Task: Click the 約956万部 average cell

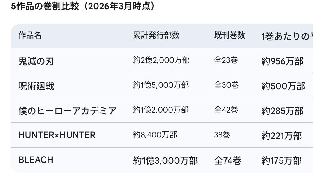Action: 282,61
